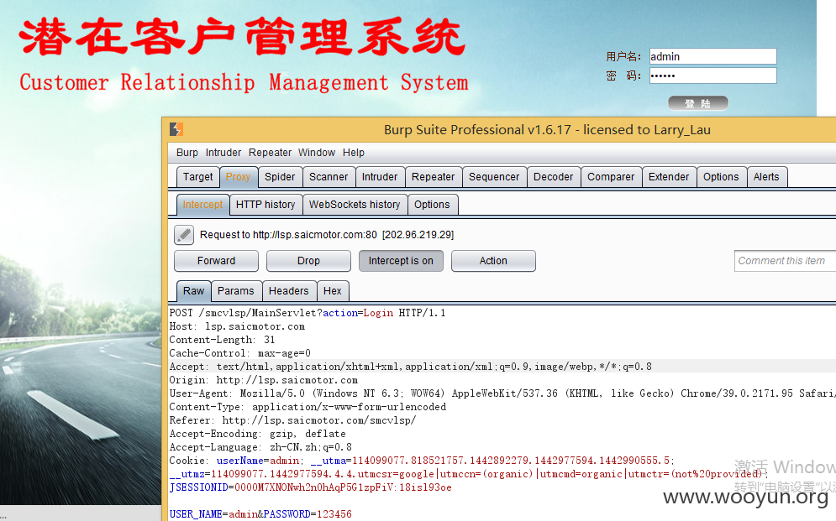836x521 pixels.
Task: Click the Cache-Control: max-age=0 line
Action: [x=239, y=353]
